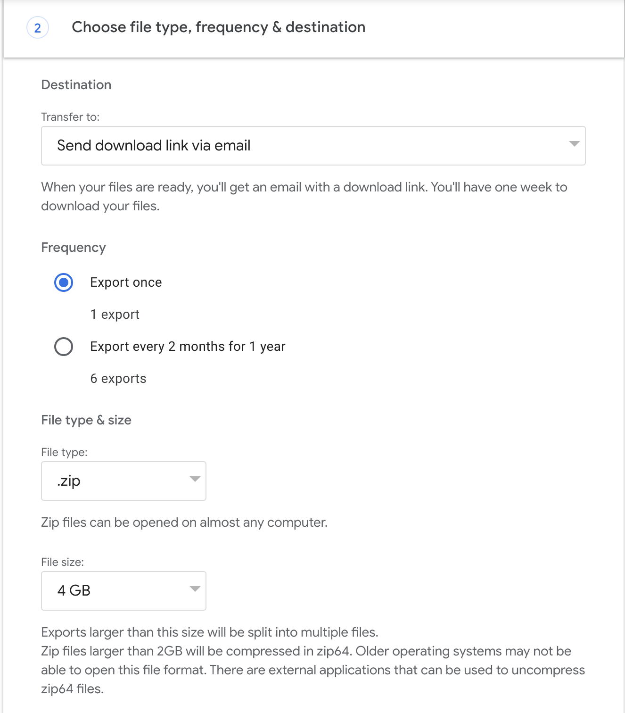Click the Transfer to dropdown arrow
This screenshot has width=625, height=713.
[x=574, y=144]
